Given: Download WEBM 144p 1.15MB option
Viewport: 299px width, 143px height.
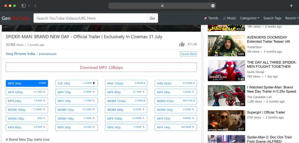Looking at the screenshot, I should [76, 118].
